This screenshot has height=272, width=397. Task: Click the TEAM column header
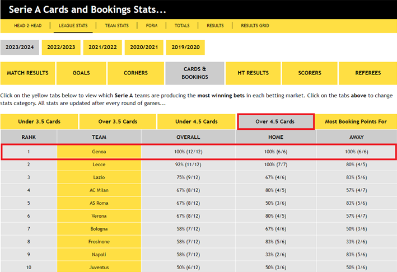point(99,137)
